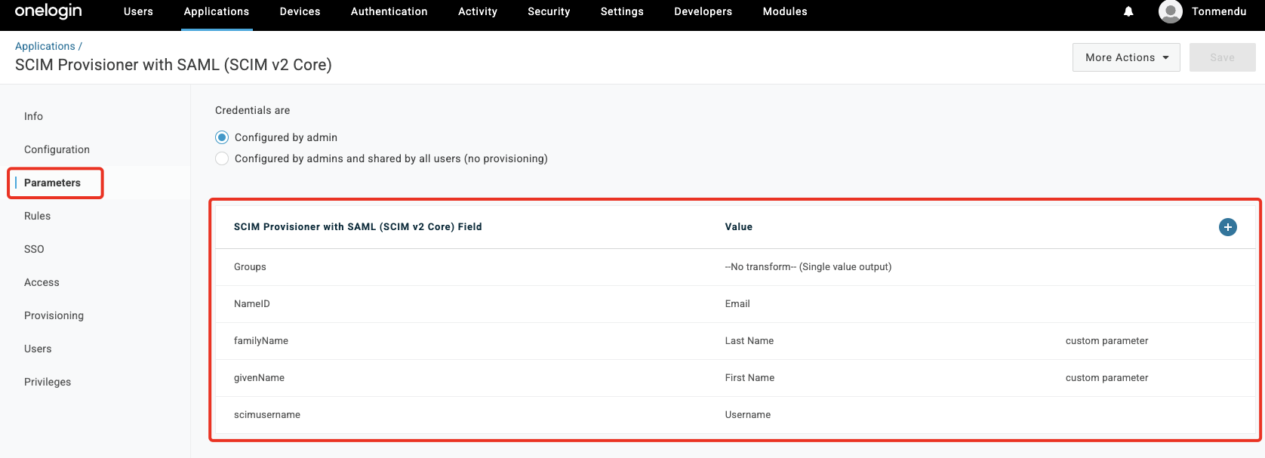Screen dimensions: 1265x458
Task: Select the scimusername parameter row
Action: (x=267, y=415)
